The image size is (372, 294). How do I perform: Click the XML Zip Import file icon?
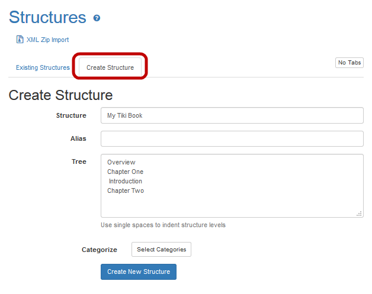click(x=20, y=40)
